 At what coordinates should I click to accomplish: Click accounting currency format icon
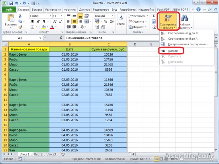[97, 21]
